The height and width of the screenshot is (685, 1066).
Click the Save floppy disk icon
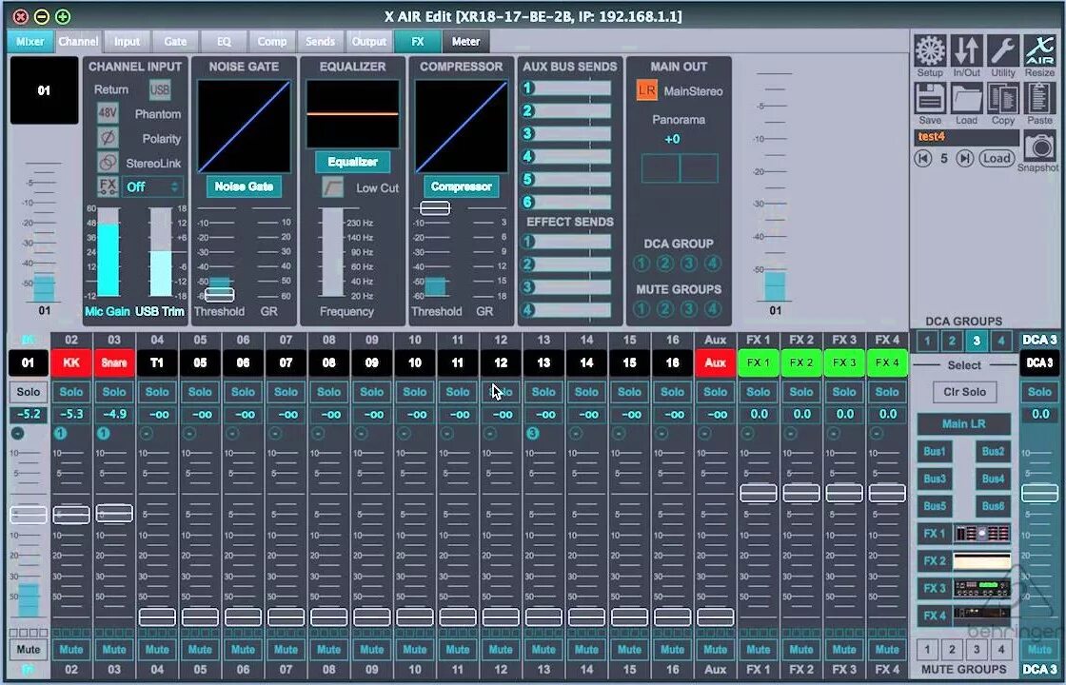[929, 98]
